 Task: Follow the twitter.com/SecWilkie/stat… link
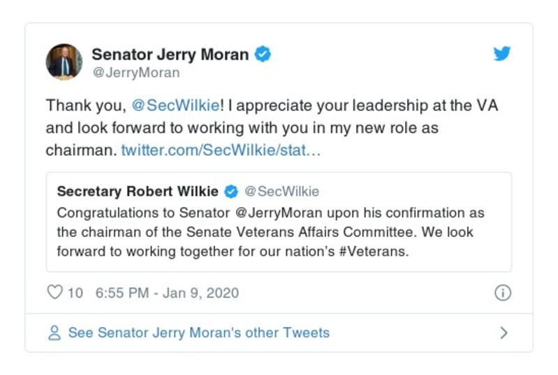(221, 151)
